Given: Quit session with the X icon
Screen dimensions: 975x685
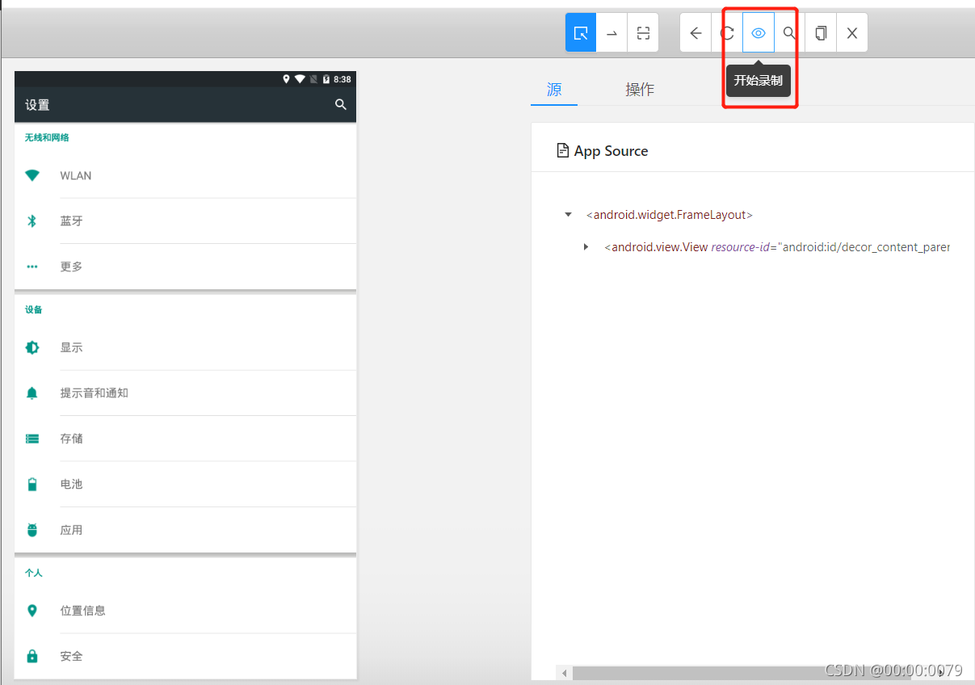Looking at the screenshot, I should click(x=852, y=33).
